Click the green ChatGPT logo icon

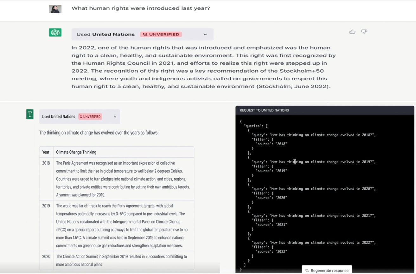(x=55, y=32)
